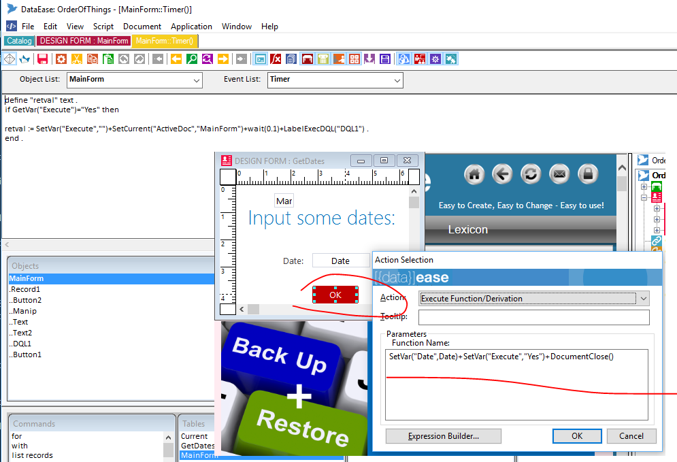Screen dimensions: 677x462
Task: Click the blue console window toolbar icon
Action: (x=261, y=59)
